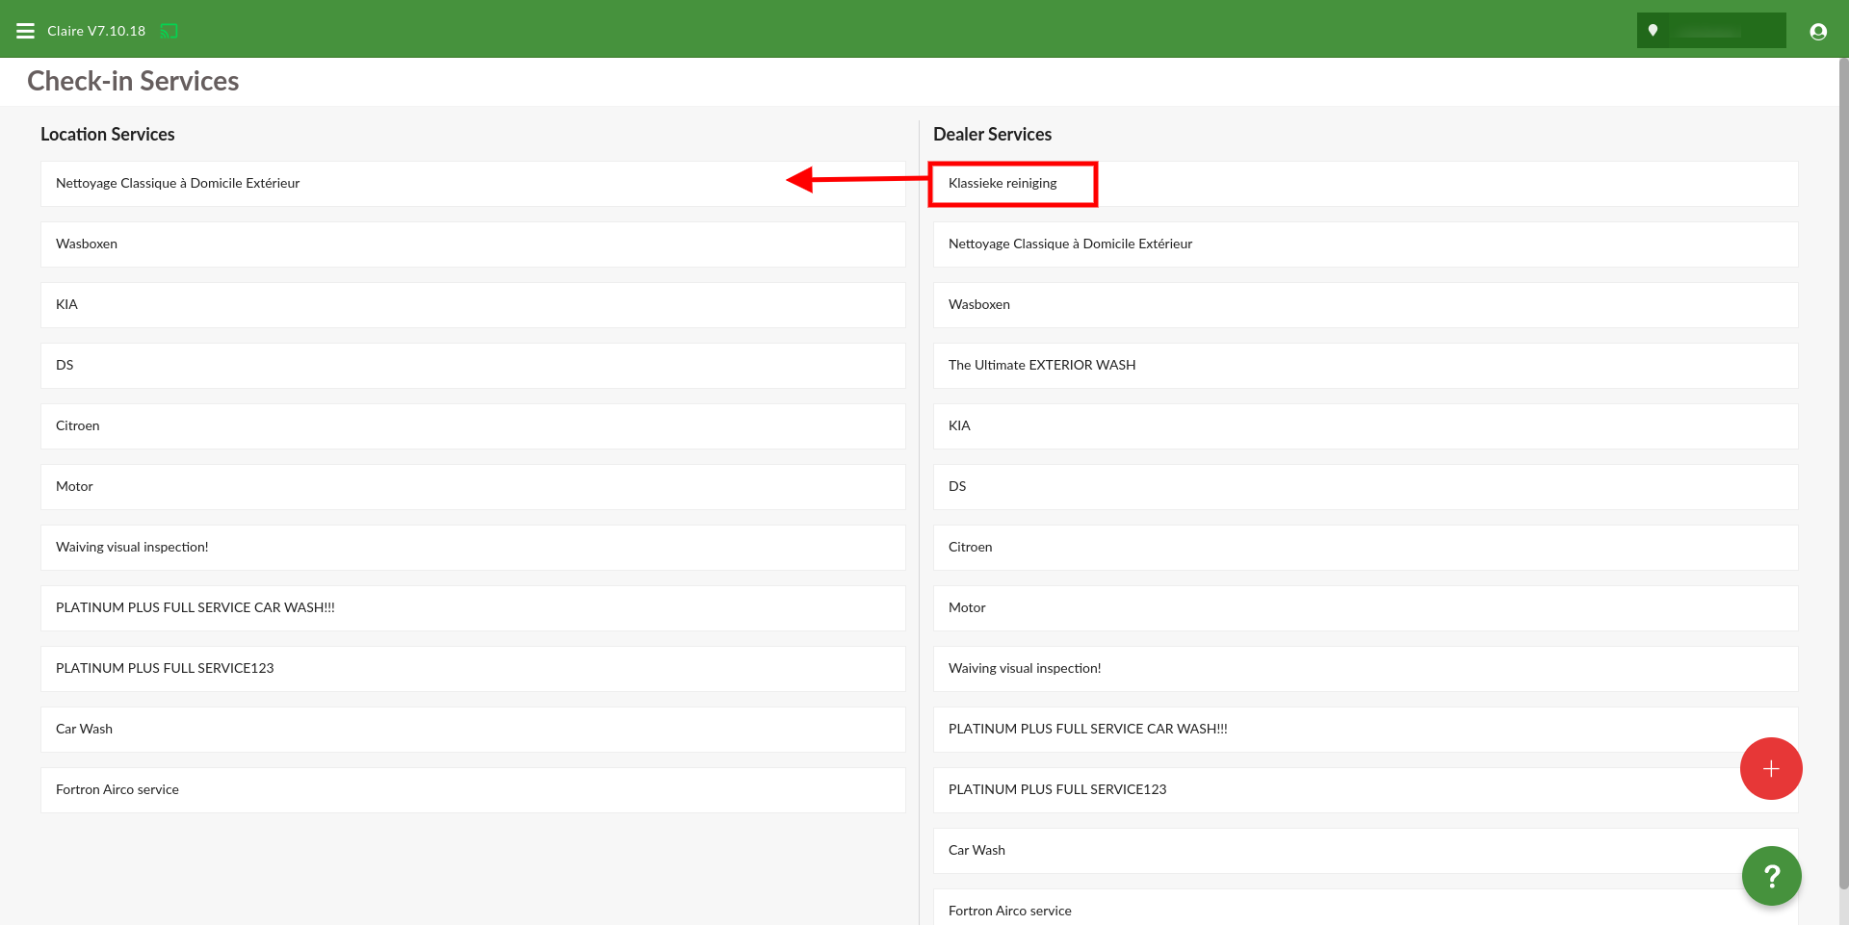Open the hamburger navigation menu

26,31
